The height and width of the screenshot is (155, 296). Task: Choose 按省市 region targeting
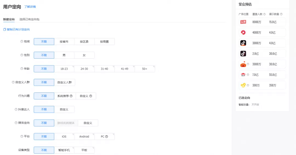tap(64, 41)
